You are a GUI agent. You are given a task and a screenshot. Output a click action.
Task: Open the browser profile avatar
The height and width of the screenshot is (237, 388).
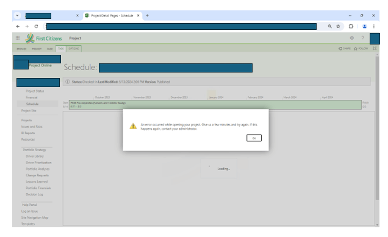click(x=364, y=26)
